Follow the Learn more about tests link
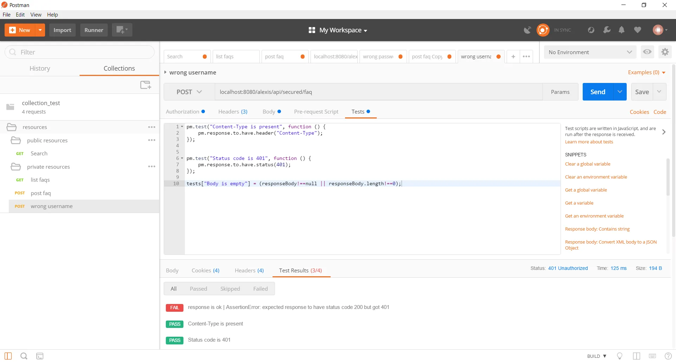 click(589, 142)
